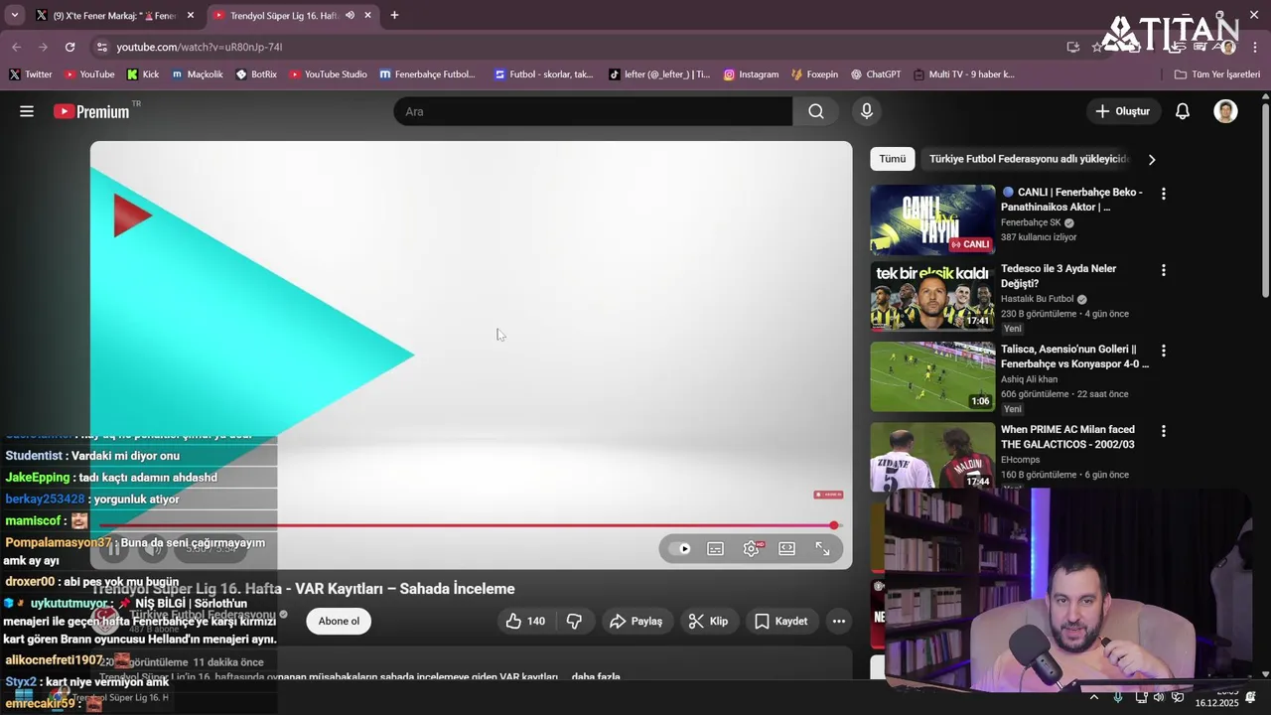Viewport: 1271px width, 715px height.
Task: Open the Multi TV - 9 haber bookmark
Action: (x=964, y=74)
